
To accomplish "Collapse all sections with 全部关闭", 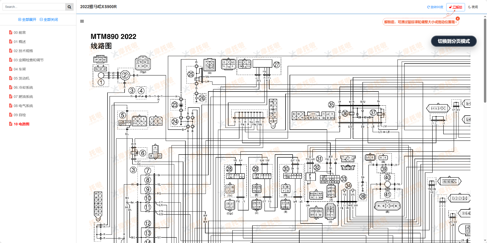I will [x=49, y=20].
